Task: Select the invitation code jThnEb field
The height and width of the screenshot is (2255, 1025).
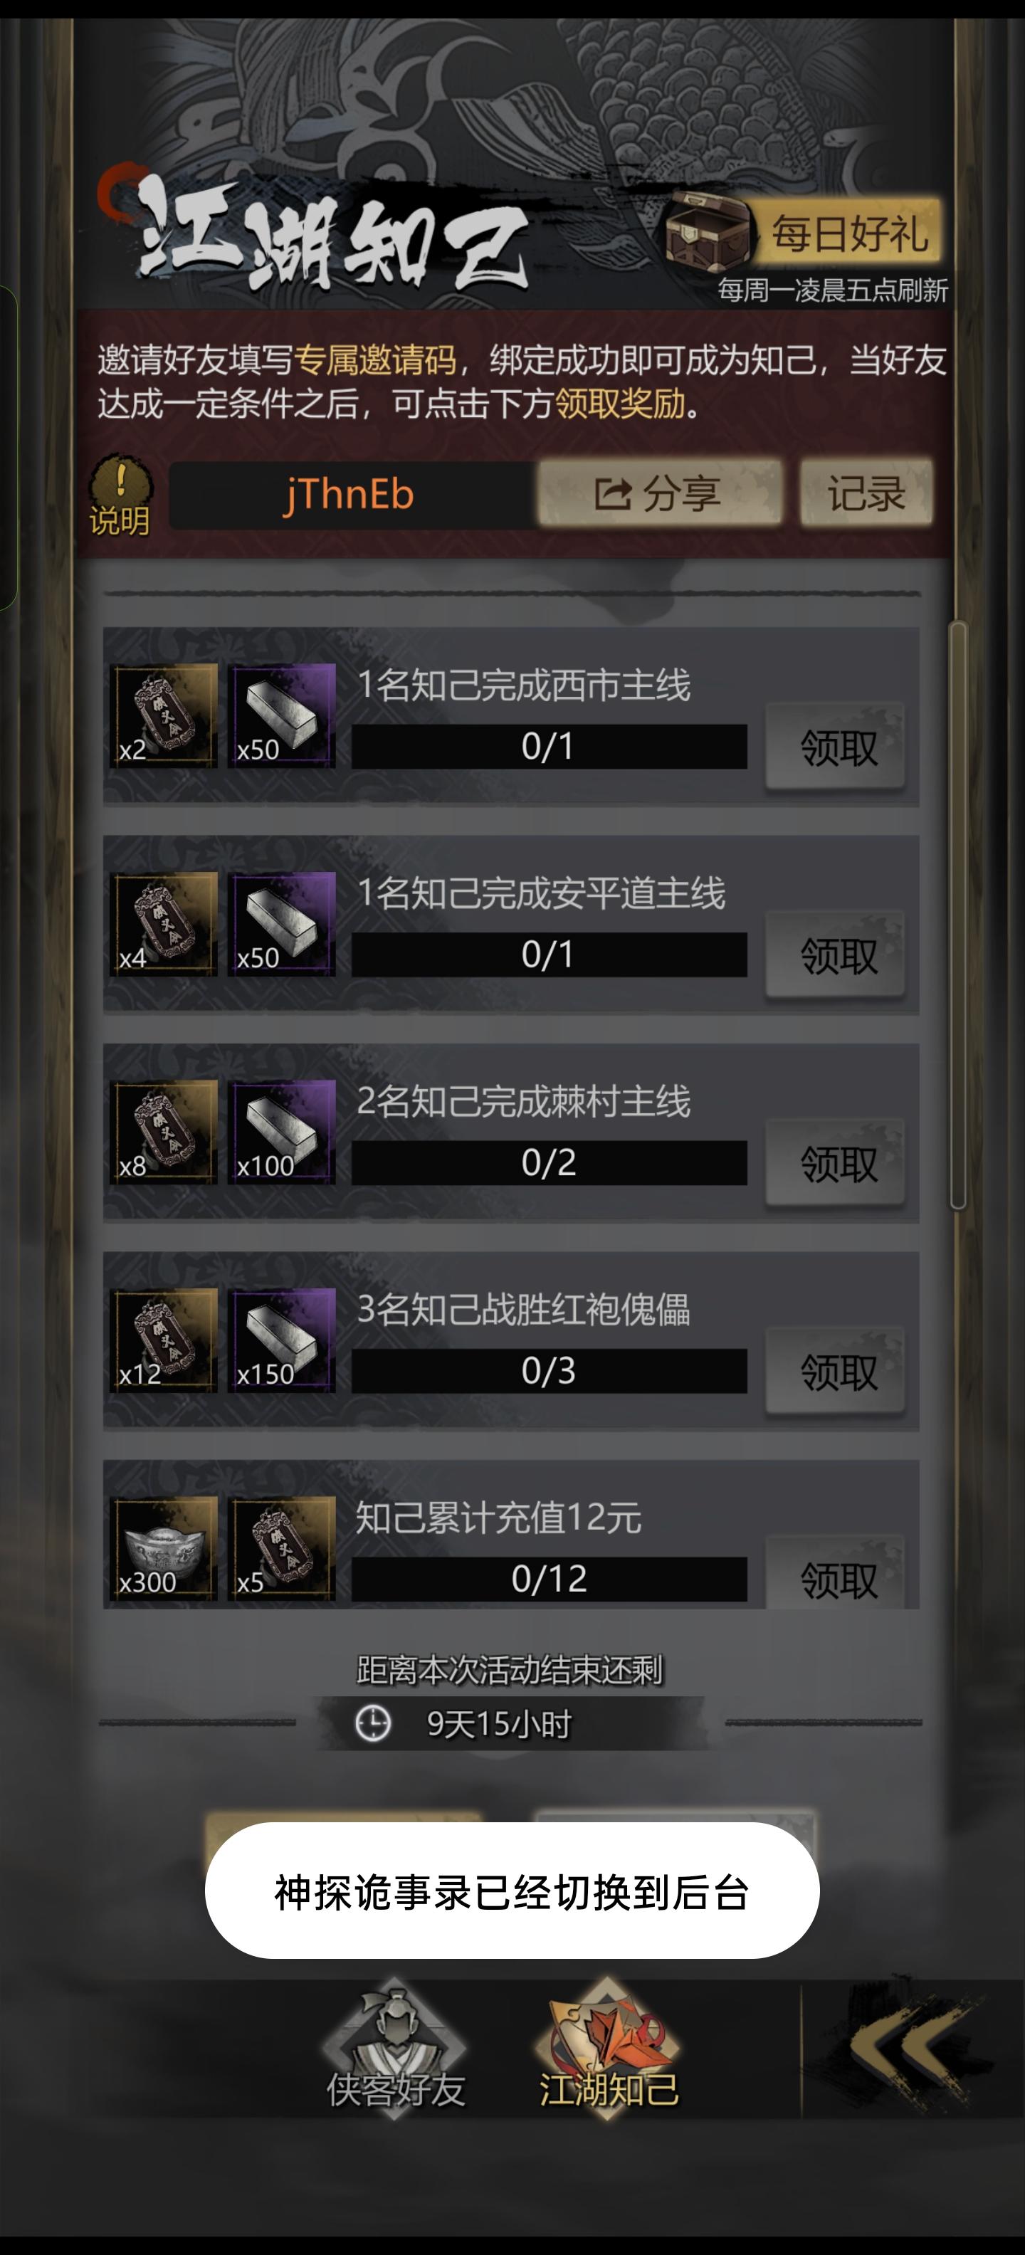Action: coord(352,495)
